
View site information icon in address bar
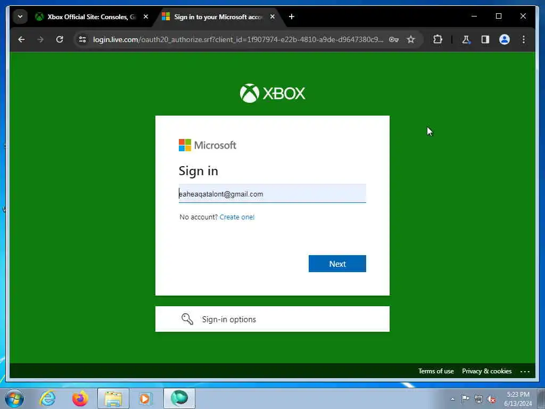(82, 39)
